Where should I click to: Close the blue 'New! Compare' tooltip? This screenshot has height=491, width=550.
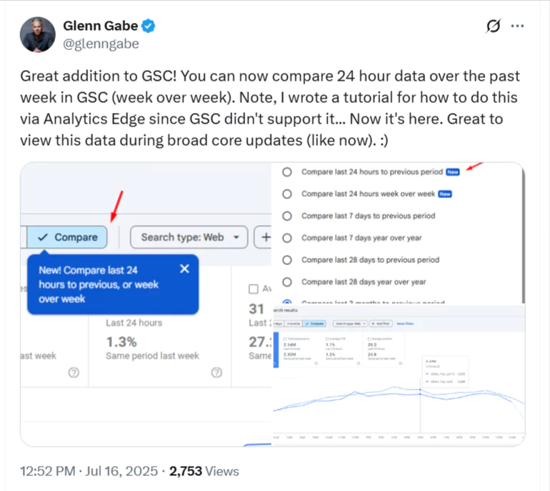184,269
